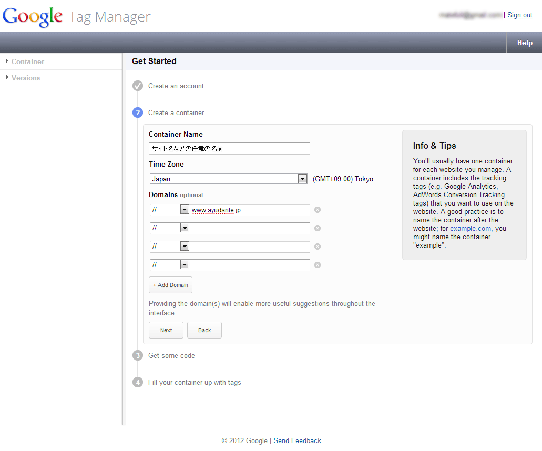
Task: Focus the Container Name text field
Action: click(x=229, y=149)
